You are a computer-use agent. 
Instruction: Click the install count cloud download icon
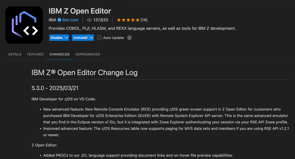pyautogui.click(x=89, y=20)
